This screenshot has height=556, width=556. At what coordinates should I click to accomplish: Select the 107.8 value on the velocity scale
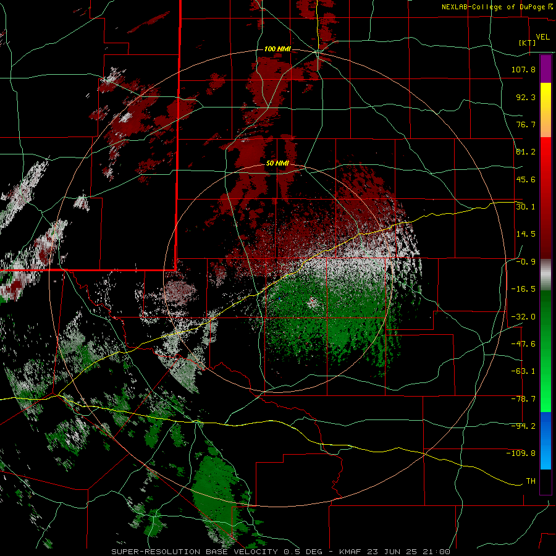click(523, 69)
